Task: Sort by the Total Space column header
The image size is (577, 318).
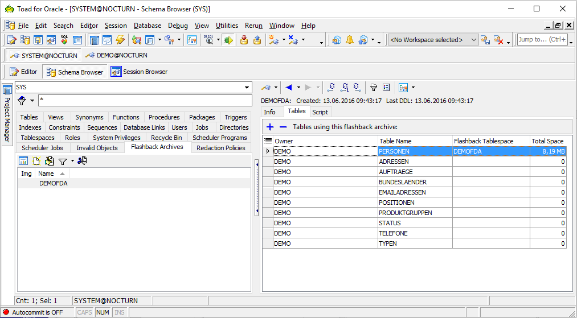Action: tap(548, 141)
